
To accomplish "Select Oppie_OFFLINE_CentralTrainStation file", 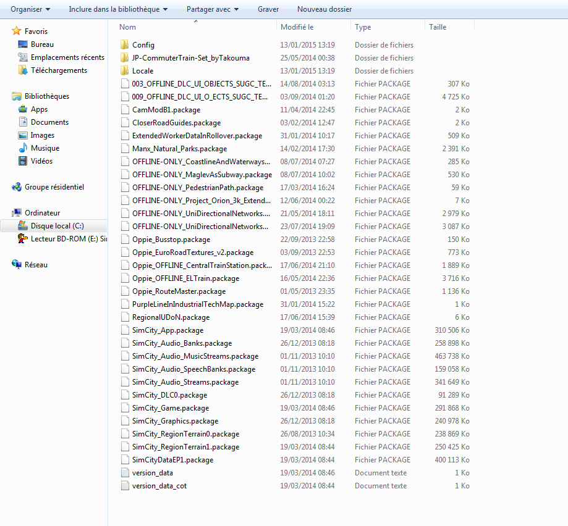I will [202, 265].
